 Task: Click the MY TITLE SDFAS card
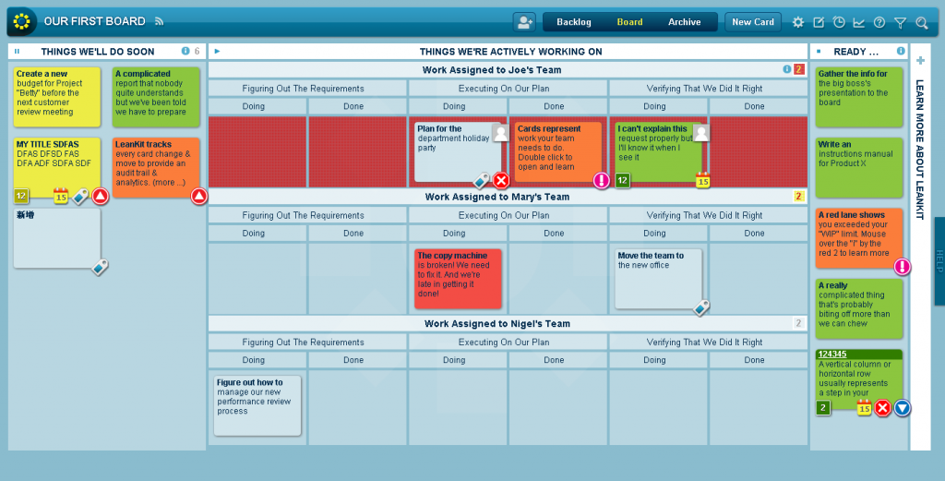(x=56, y=167)
